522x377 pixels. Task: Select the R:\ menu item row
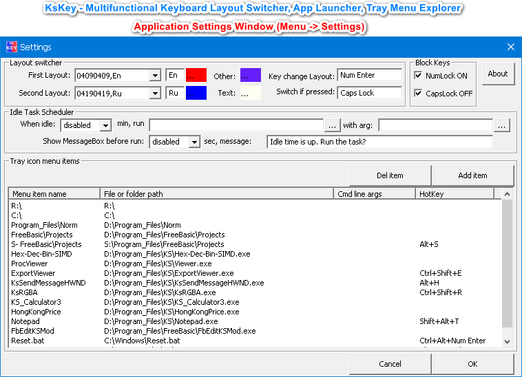click(255, 206)
